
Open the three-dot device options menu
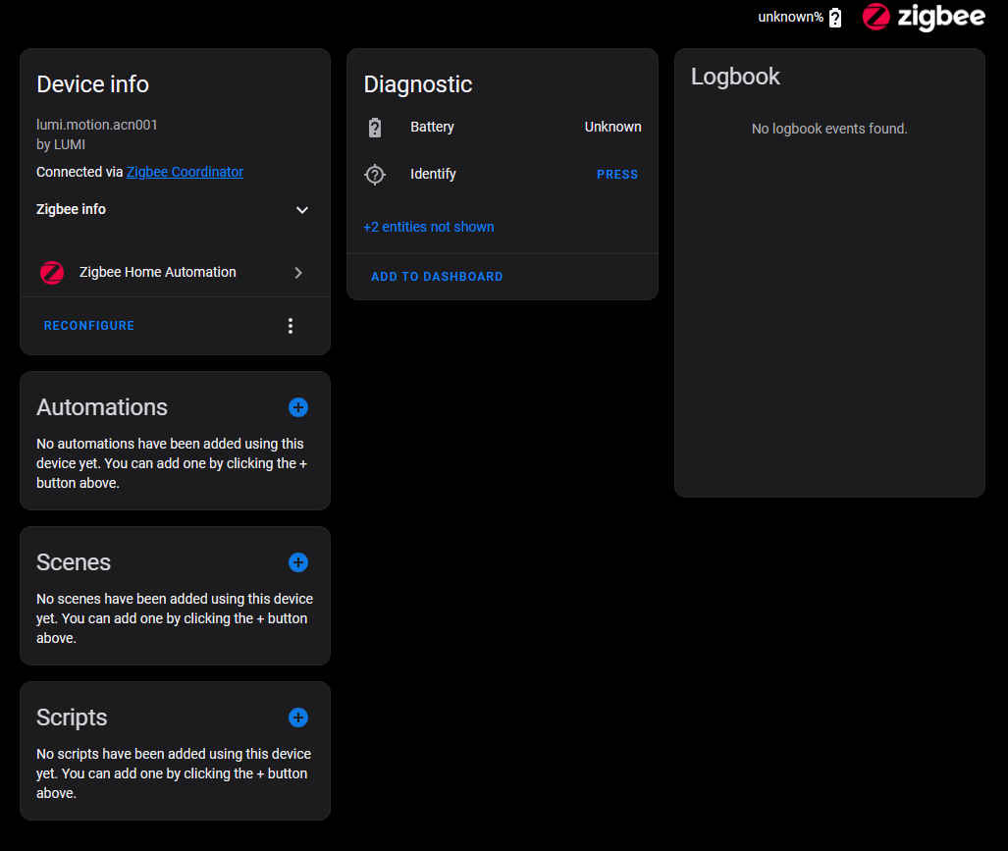pos(290,326)
